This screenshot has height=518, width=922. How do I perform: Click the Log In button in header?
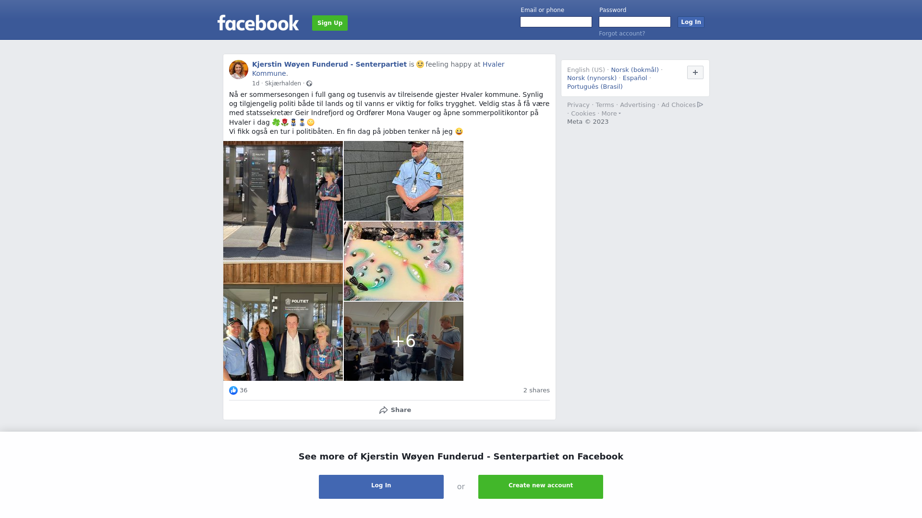pos(691,22)
